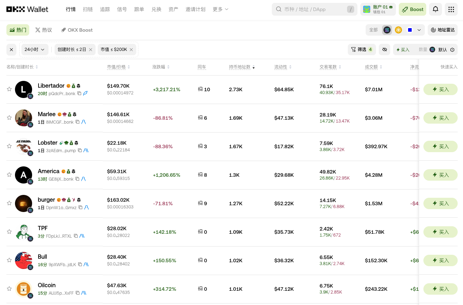463x305 pixels.
Task: Favorite the Marlee token with its star
Action: (9, 118)
